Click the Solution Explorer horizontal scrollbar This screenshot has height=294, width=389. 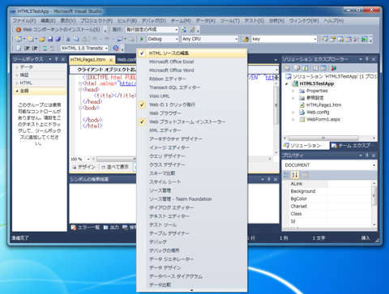pos(323,138)
